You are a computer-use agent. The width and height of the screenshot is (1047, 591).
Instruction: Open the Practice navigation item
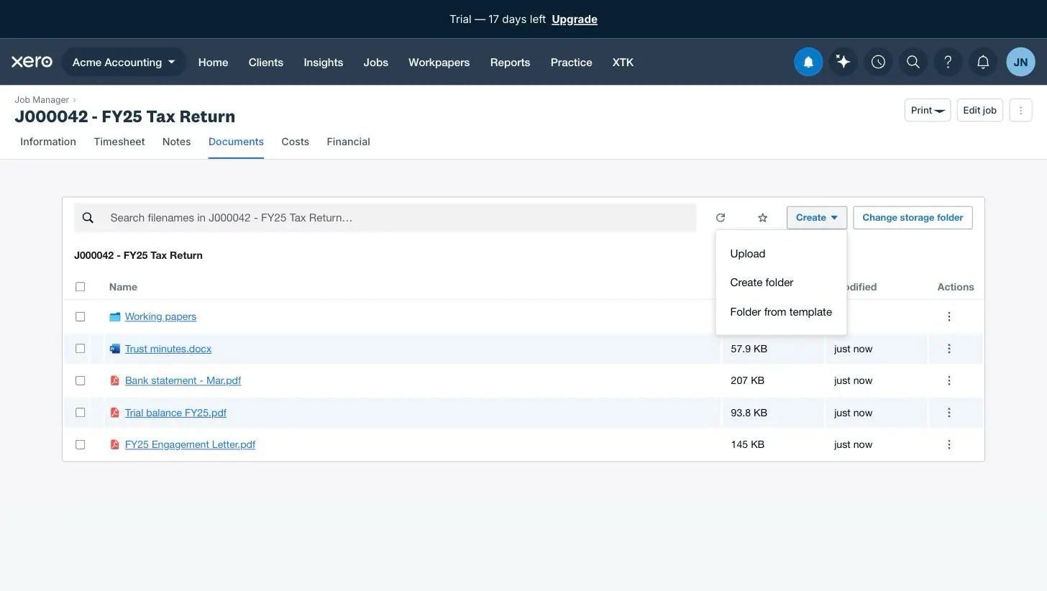(571, 63)
